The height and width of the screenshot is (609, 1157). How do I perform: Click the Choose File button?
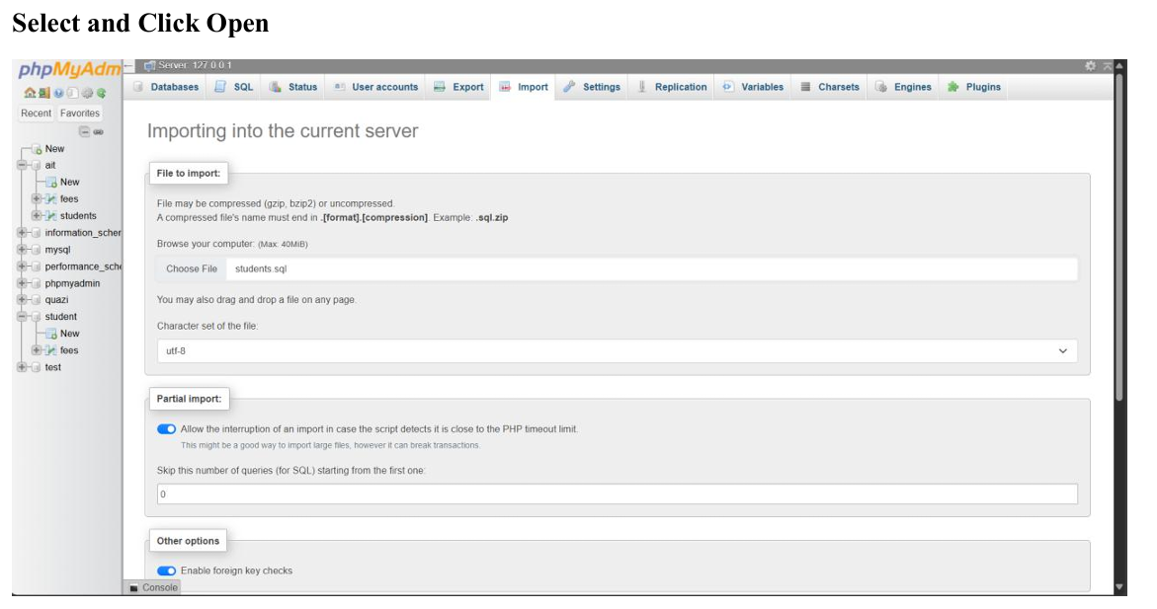[192, 268]
